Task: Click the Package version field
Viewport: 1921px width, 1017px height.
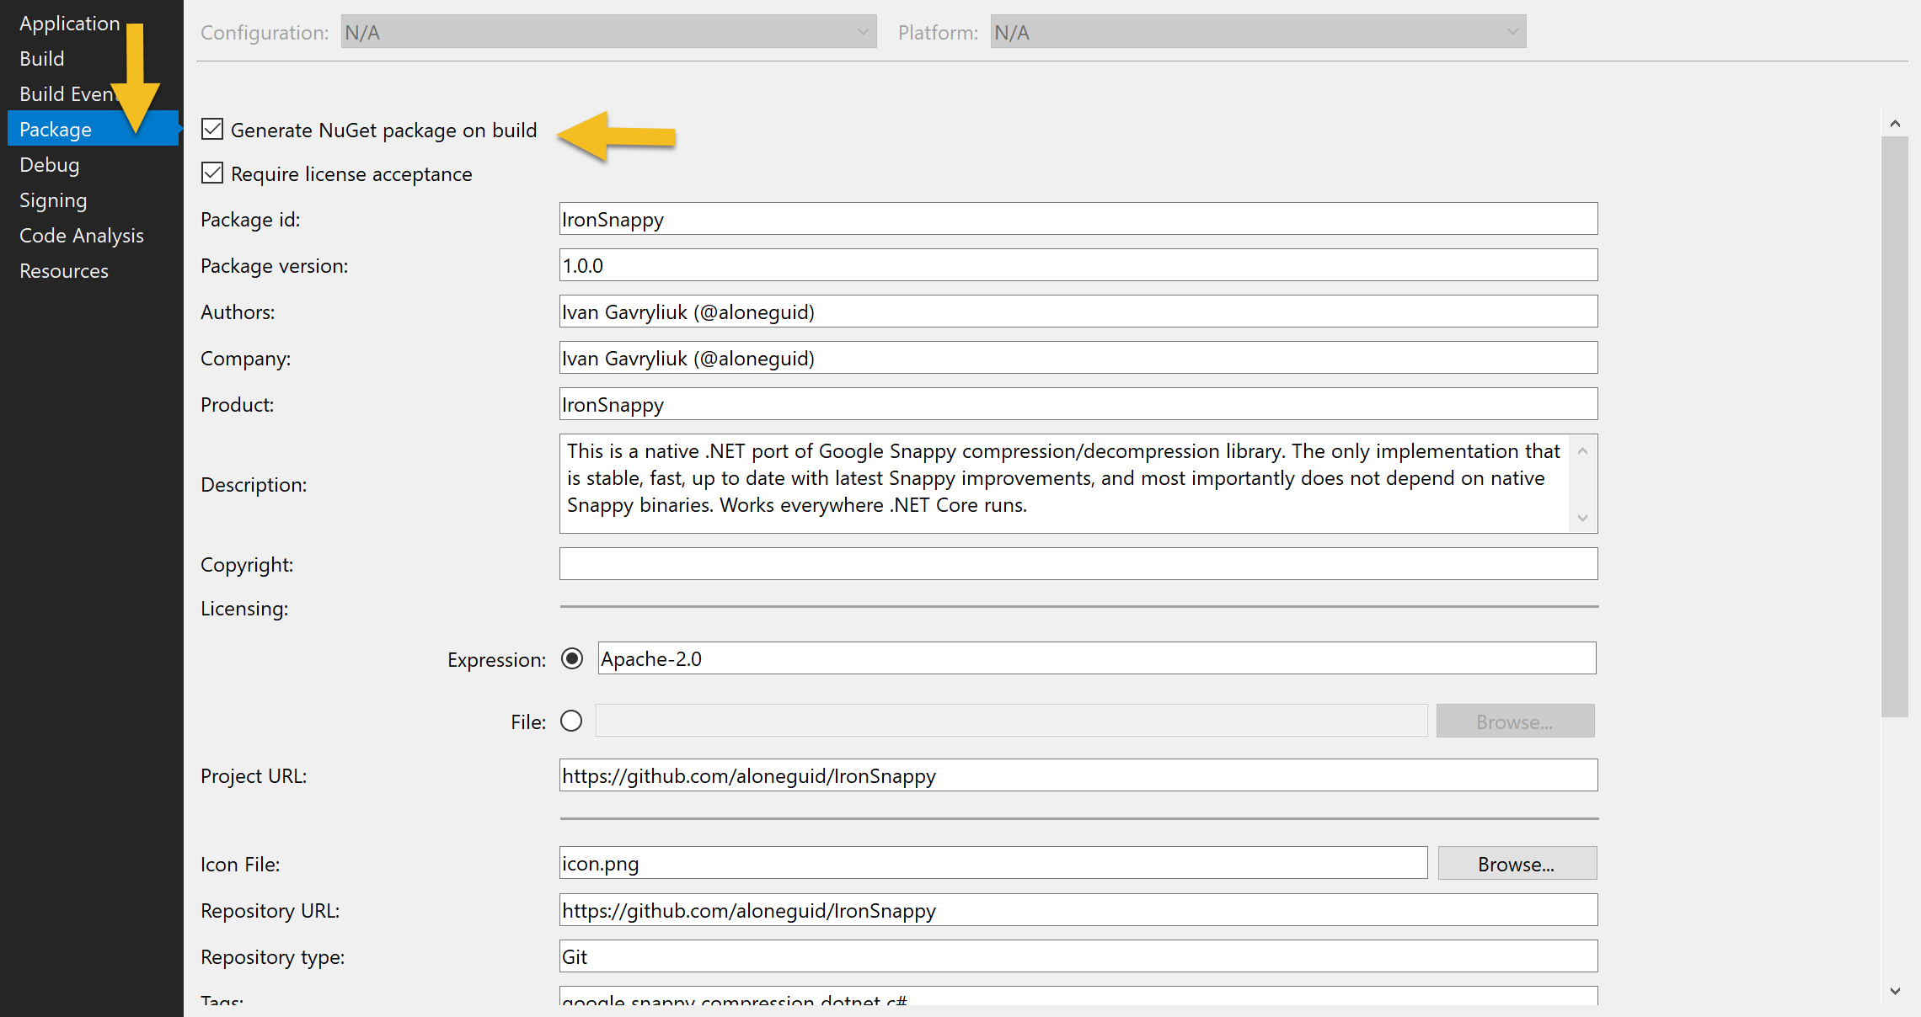Action: 1078,265
